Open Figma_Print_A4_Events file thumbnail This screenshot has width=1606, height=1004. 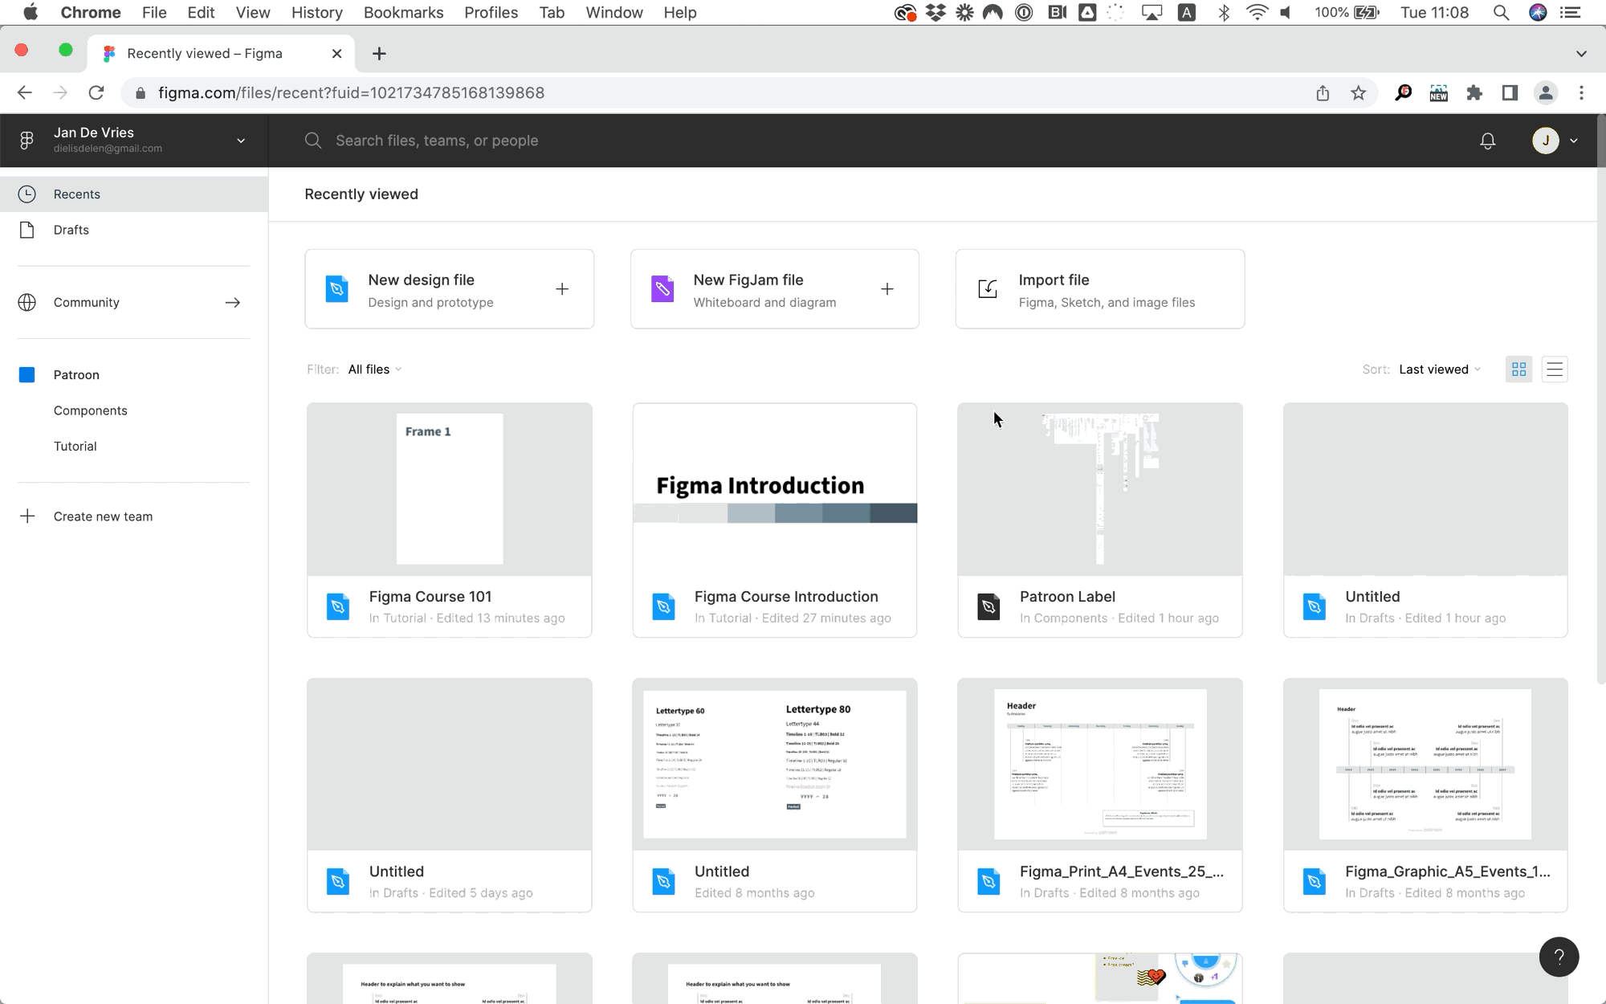pyautogui.click(x=1100, y=764)
